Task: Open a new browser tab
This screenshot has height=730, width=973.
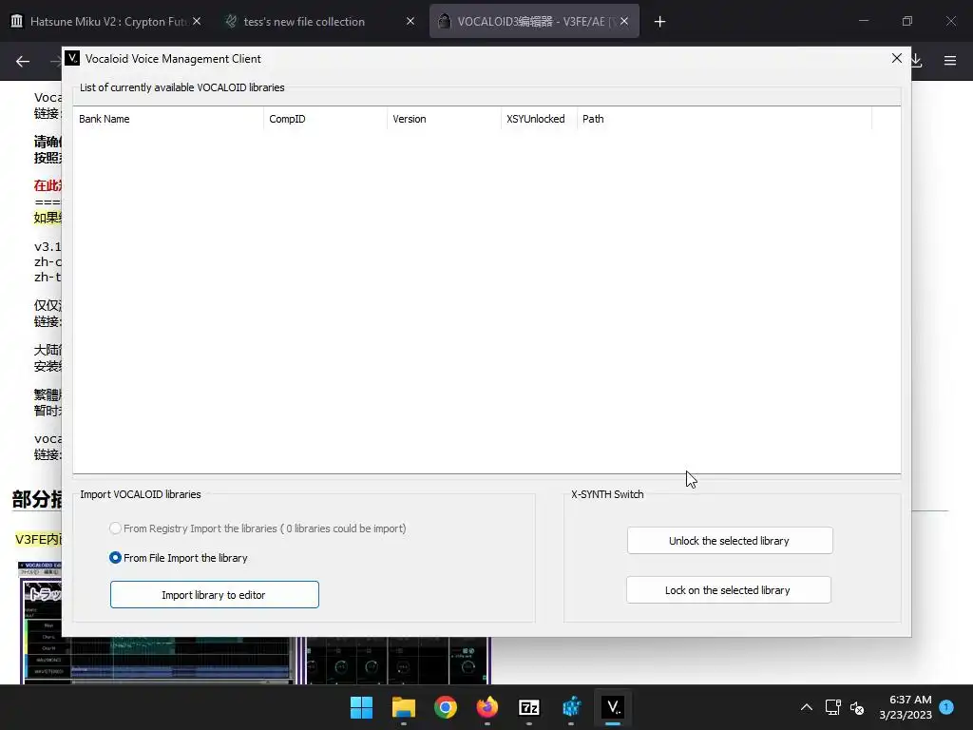Action: coord(659,22)
